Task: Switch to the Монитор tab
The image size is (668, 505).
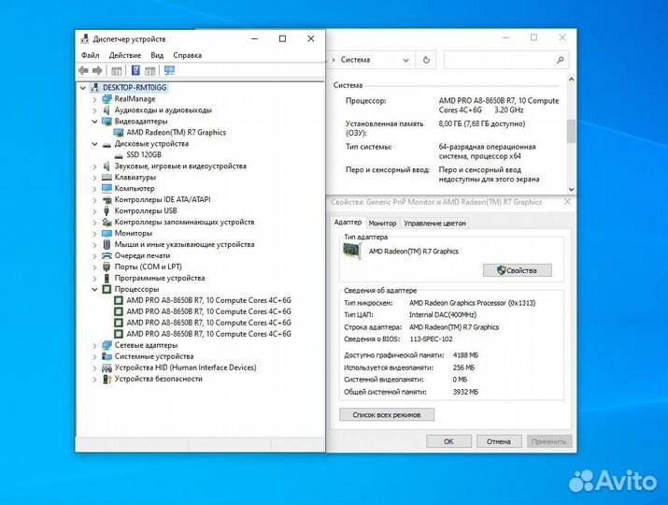Action: point(382,224)
